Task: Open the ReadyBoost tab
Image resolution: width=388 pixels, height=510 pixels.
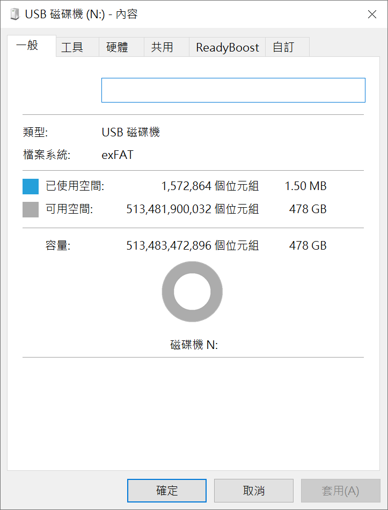Action: pyautogui.click(x=227, y=47)
